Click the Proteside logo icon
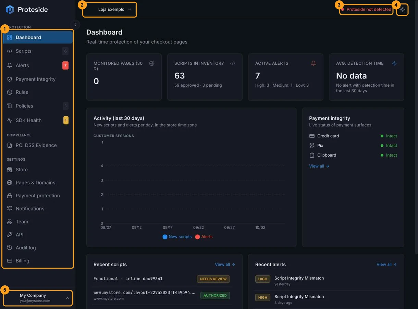The height and width of the screenshot is (309, 418). [10, 10]
